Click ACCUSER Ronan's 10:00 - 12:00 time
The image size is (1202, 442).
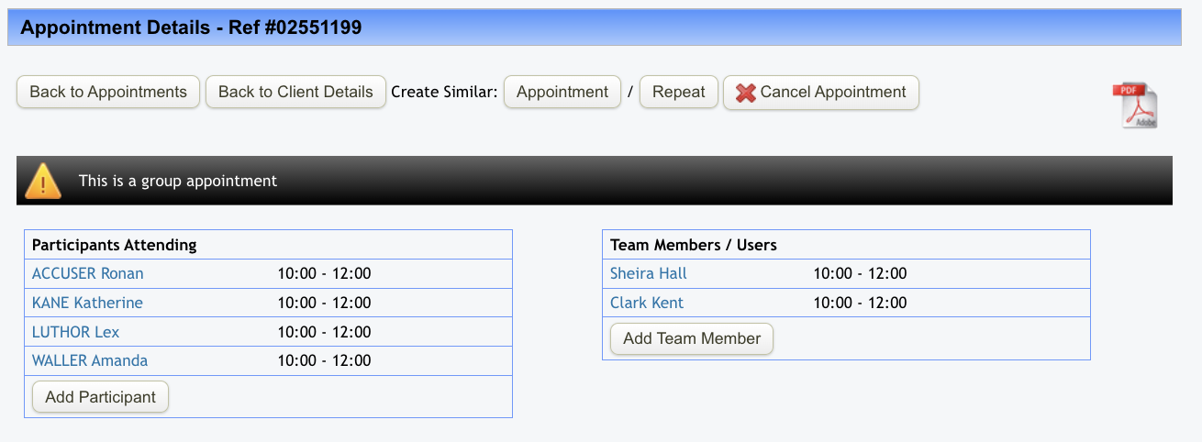coord(324,273)
